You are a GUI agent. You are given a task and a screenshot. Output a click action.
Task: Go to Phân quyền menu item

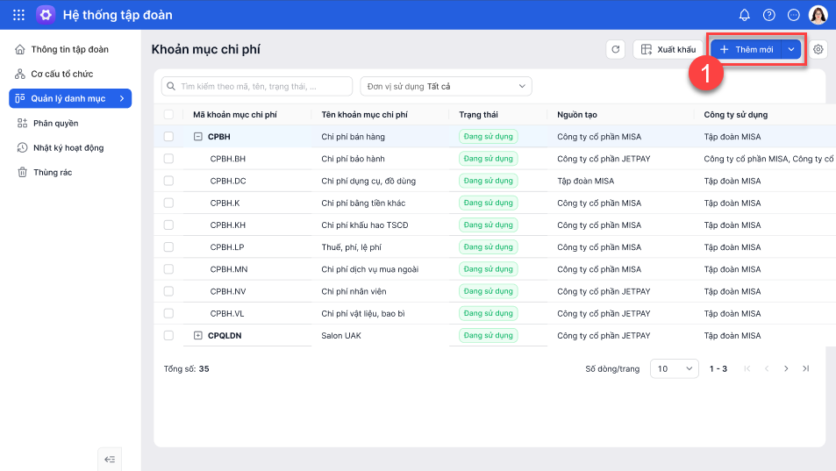(x=55, y=124)
